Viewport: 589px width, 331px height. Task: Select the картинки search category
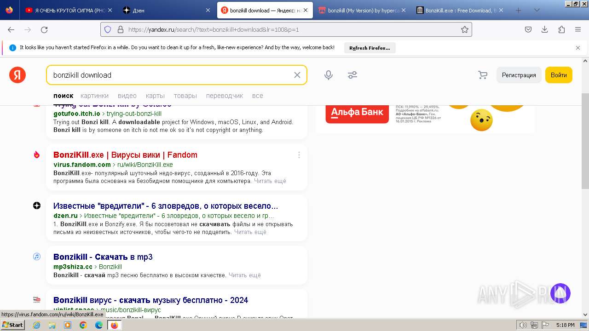tap(94, 96)
